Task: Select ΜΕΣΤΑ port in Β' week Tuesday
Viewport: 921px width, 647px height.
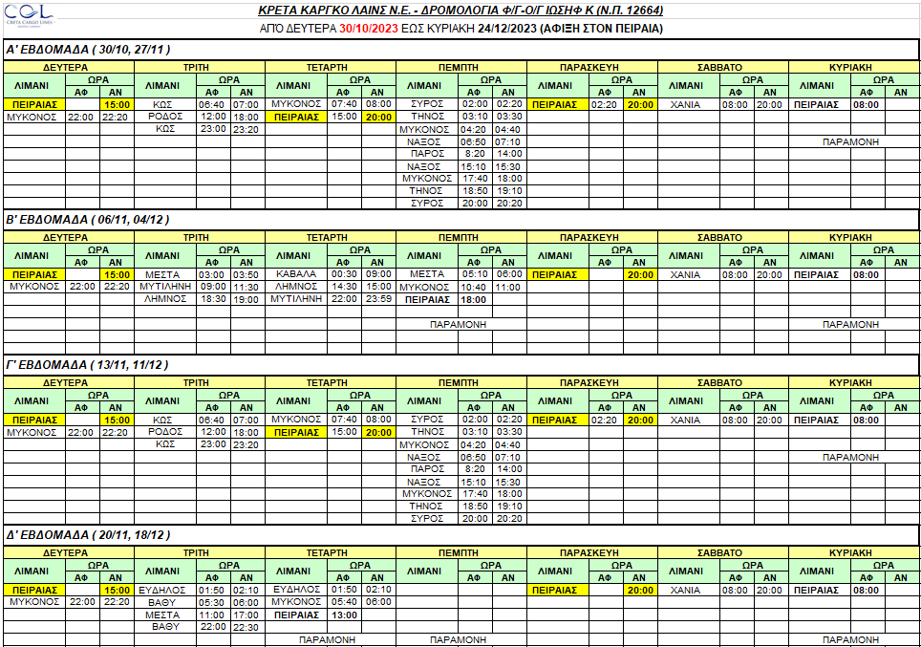Action: coord(165,274)
